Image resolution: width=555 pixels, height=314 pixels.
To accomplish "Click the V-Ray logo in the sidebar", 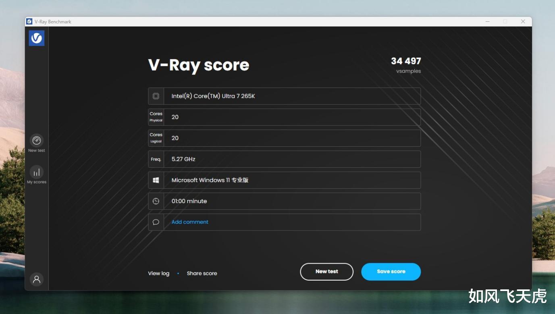I will 37,38.
